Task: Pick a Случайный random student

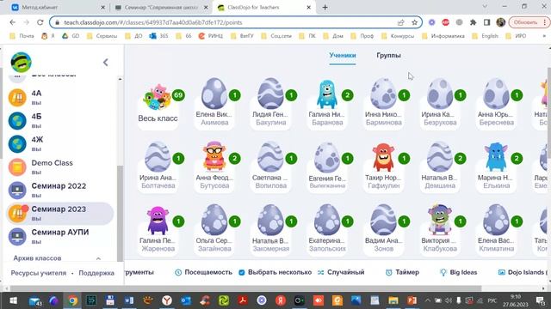Action: (x=341, y=272)
